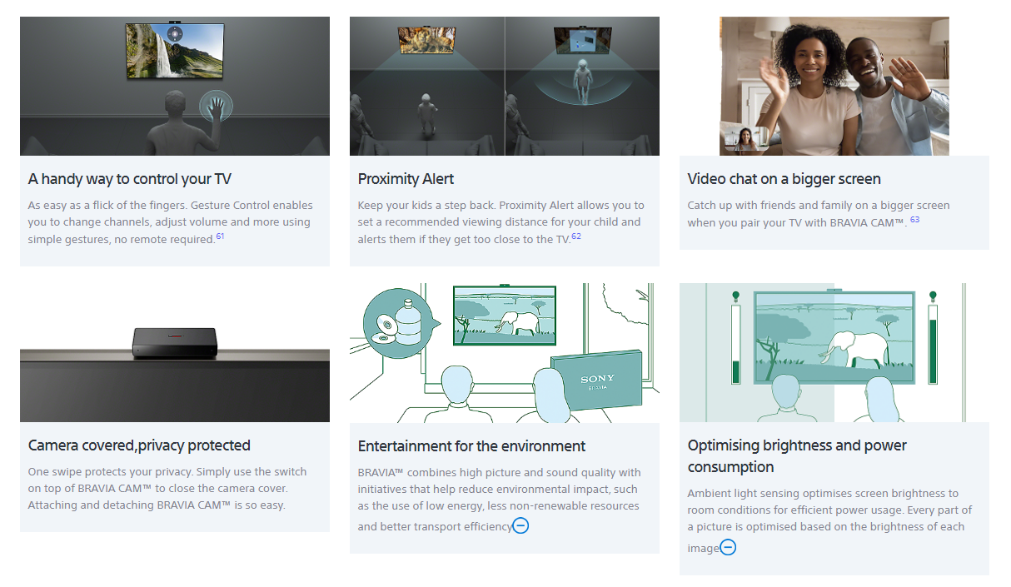Open footnote 61 for Gesture Control
Image resolution: width=1011 pixels, height=587 pixels.
click(221, 237)
